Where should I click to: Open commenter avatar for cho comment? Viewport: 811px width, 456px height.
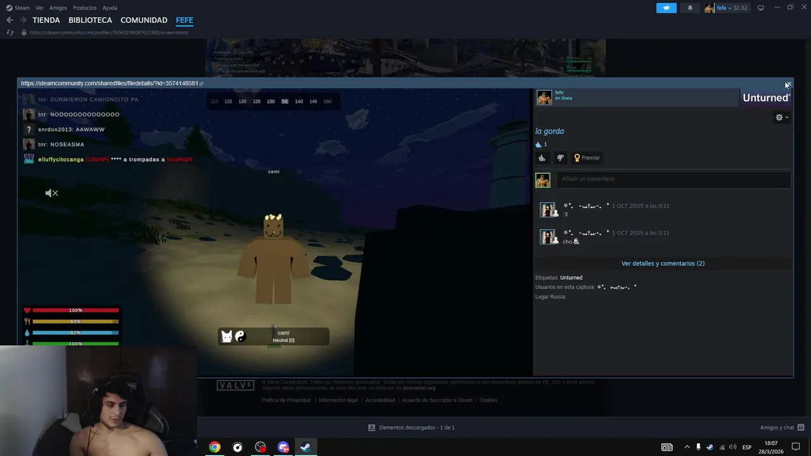pos(548,237)
